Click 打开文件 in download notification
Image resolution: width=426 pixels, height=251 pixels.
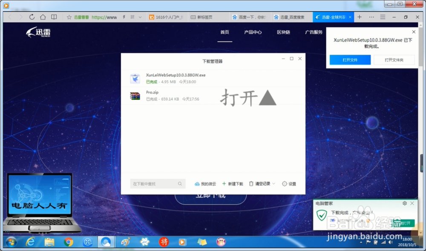tap(350, 60)
